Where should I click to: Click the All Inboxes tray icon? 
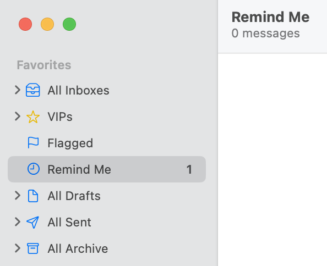point(32,90)
